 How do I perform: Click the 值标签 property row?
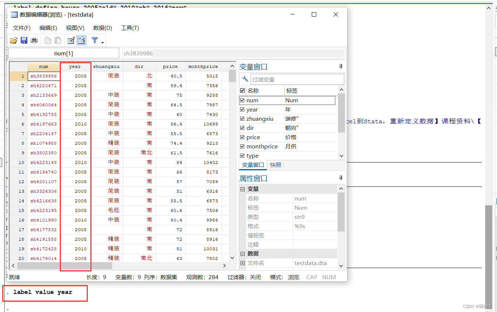point(291,235)
